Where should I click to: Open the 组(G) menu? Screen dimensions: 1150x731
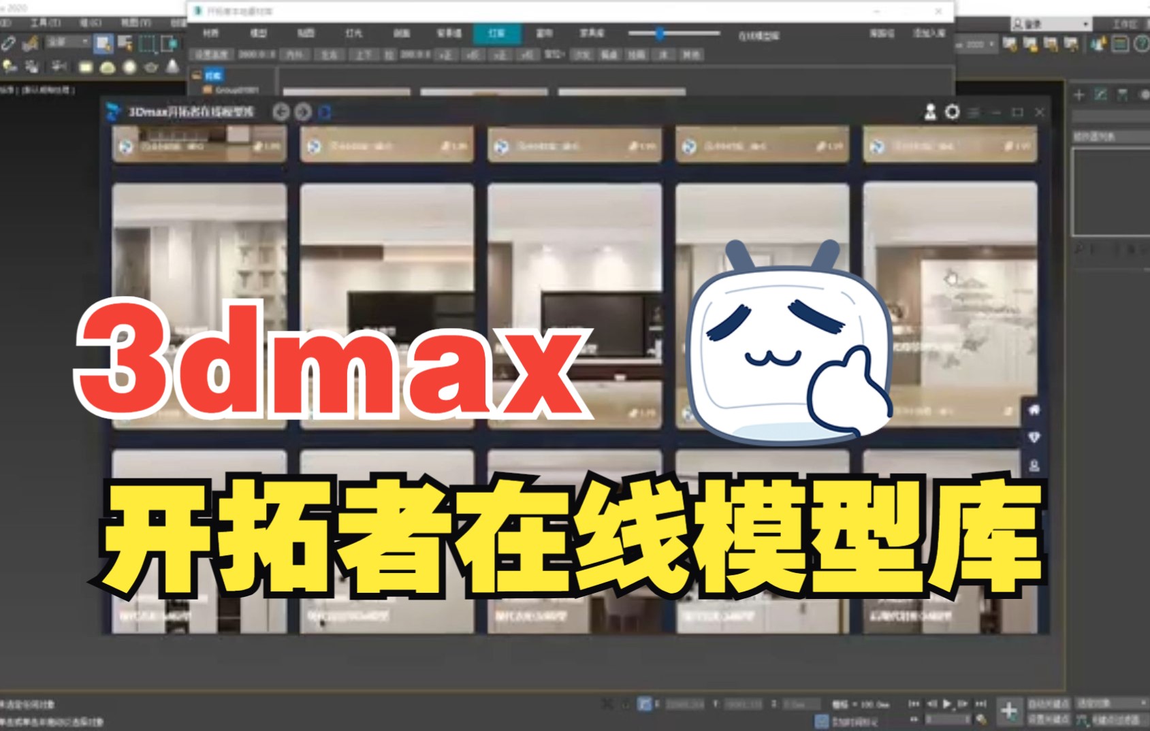(90, 23)
